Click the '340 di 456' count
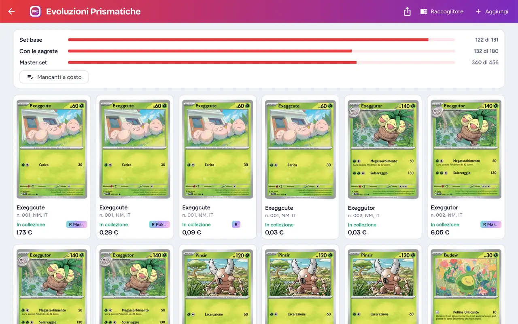 click(x=485, y=62)
